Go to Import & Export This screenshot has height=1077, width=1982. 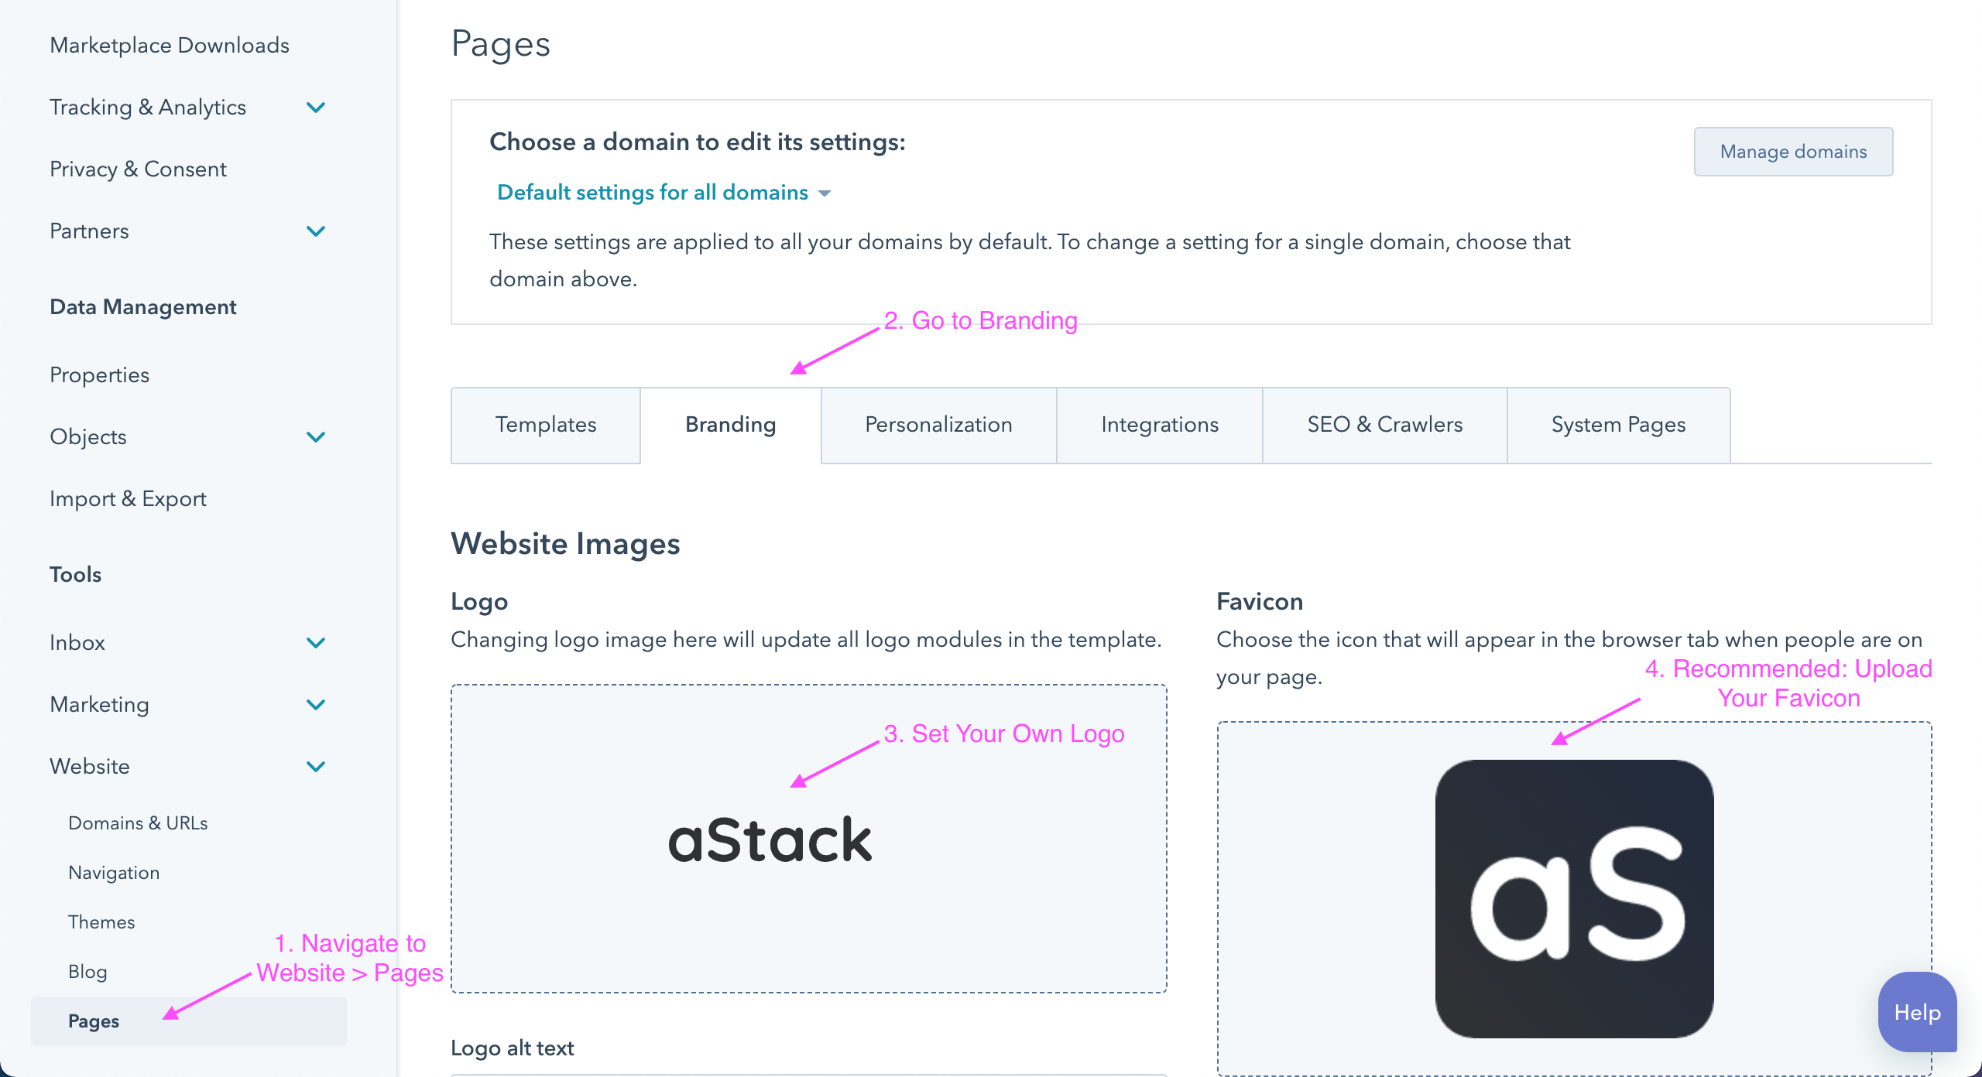coord(128,498)
